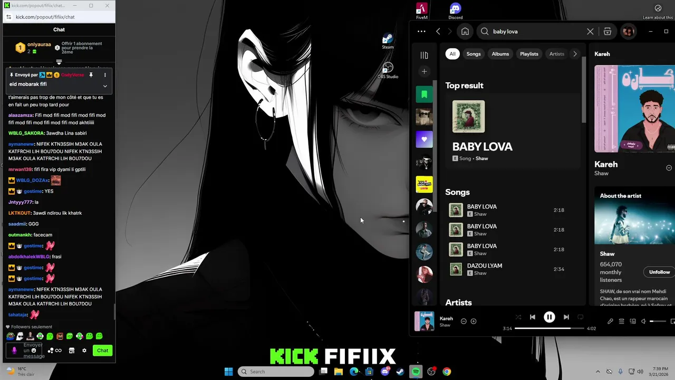Screen dimensions: 675x380
Task: Filter results by Artists
Action: coord(556,54)
